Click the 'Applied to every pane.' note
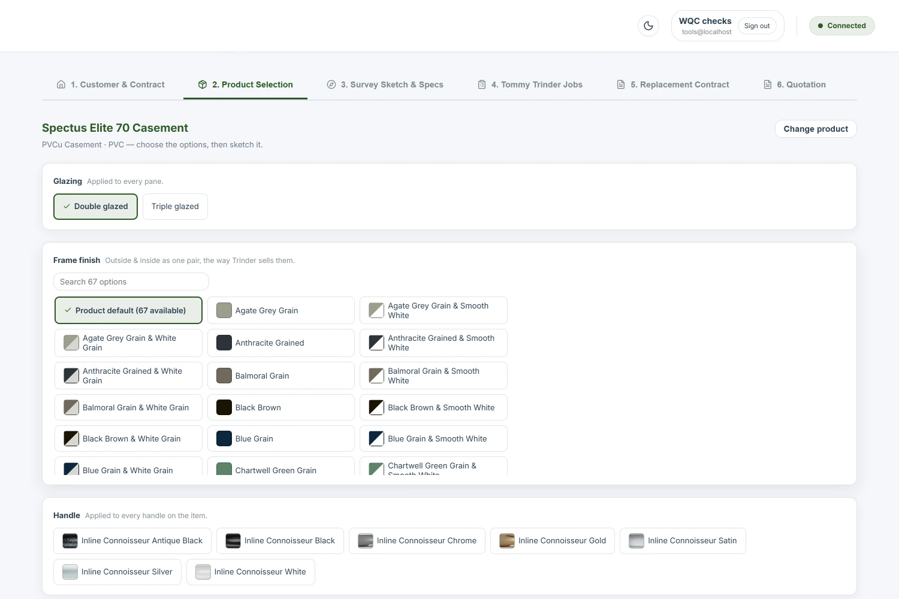Screen dimensions: 899x599 point(125,181)
